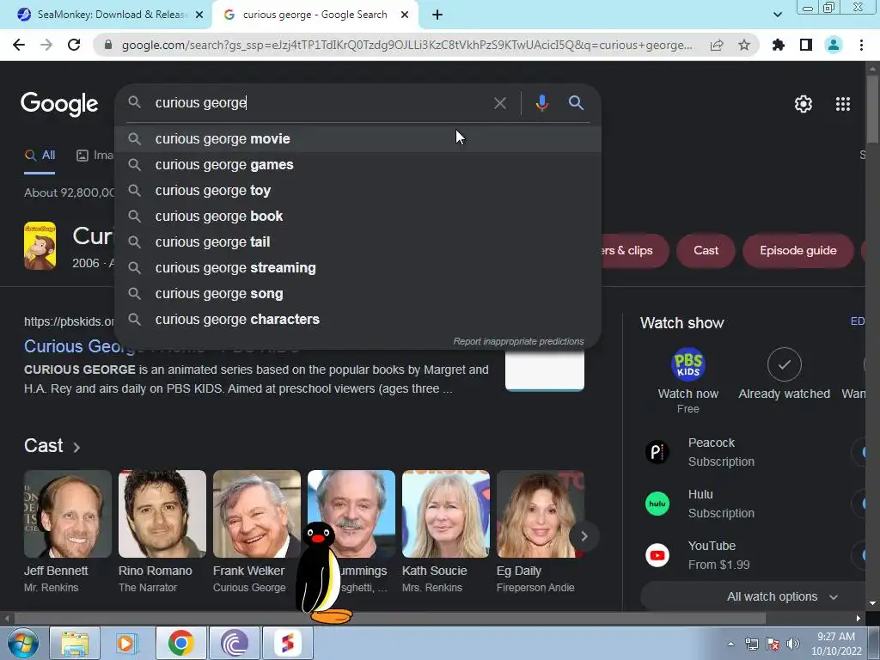Open Frank Welker cast photo
Screen dimensions: 880x660
[256, 514]
